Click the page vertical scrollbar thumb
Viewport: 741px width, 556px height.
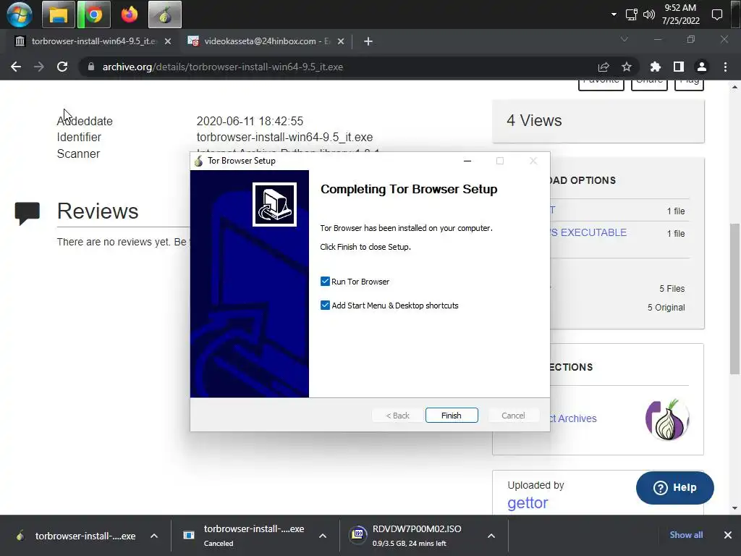pos(734,298)
